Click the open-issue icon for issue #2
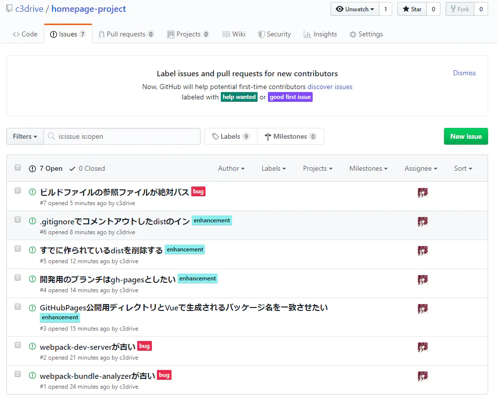Viewport: 498px width, 398px height. (x=32, y=346)
